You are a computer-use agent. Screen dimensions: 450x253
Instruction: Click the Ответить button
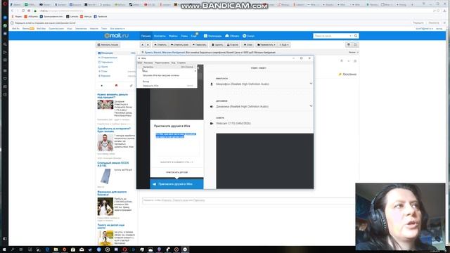pos(160,45)
